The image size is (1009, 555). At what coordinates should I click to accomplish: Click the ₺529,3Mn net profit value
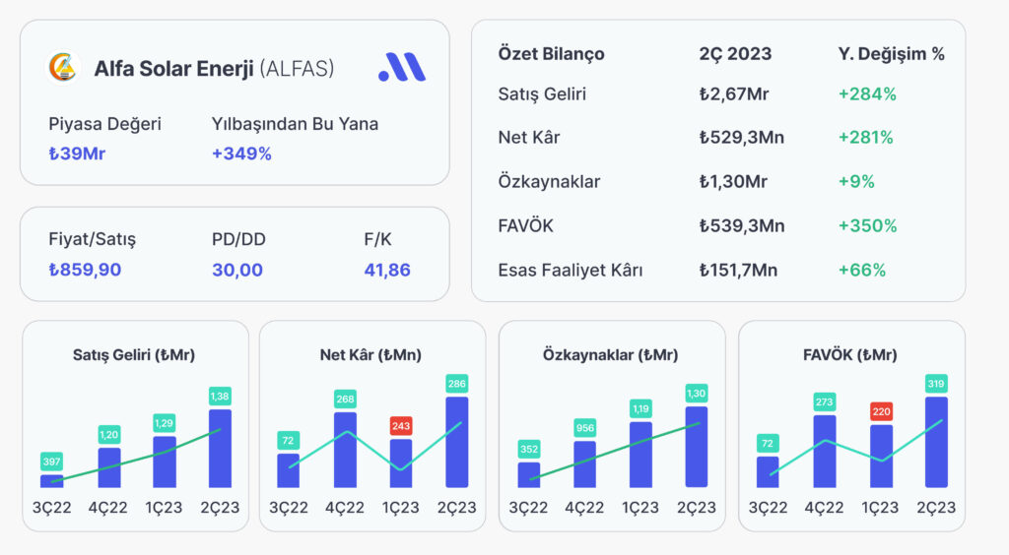[x=742, y=138]
